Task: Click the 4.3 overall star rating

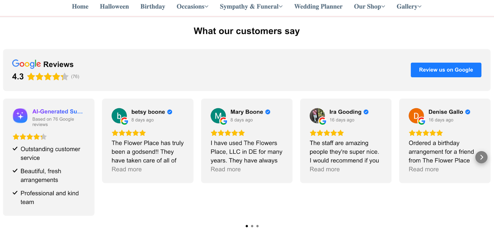Action: (48, 77)
